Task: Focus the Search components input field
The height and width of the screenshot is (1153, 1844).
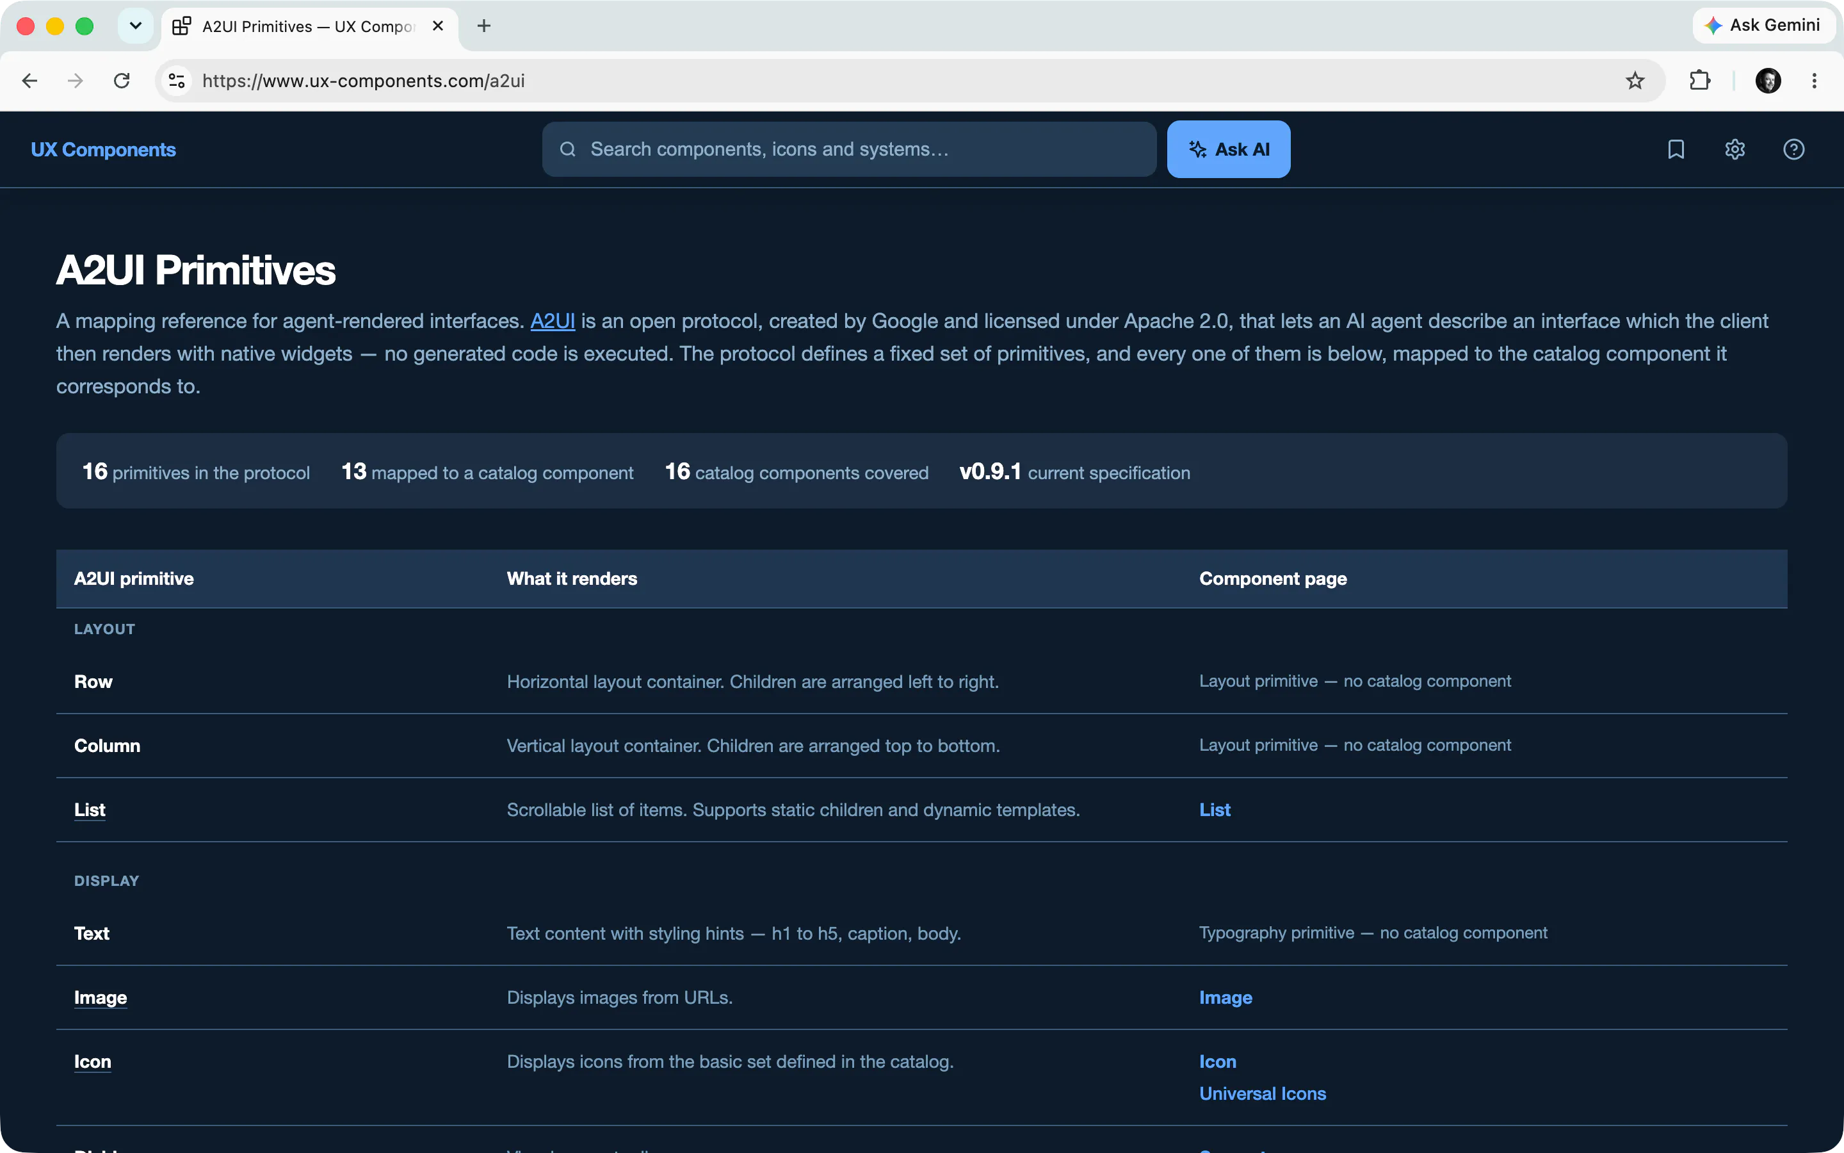Action: pos(849,149)
